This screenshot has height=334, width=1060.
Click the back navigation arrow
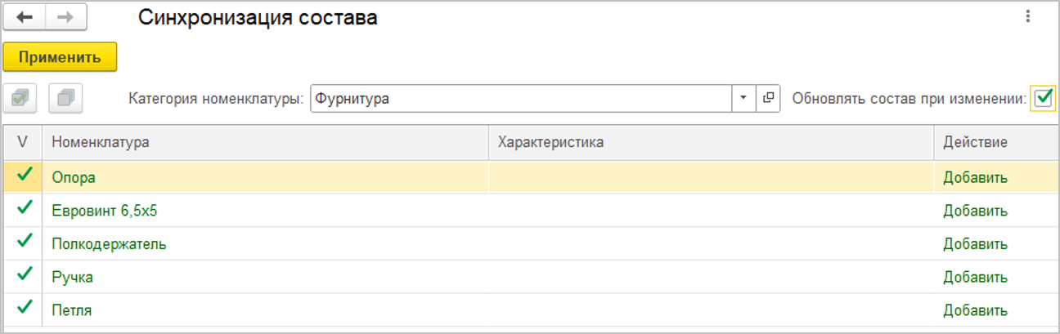click(x=25, y=18)
